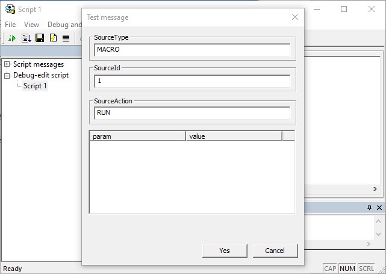Image resolution: width=386 pixels, height=274 pixels.
Task: Cancel the Test message dialog
Action: point(275,251)
